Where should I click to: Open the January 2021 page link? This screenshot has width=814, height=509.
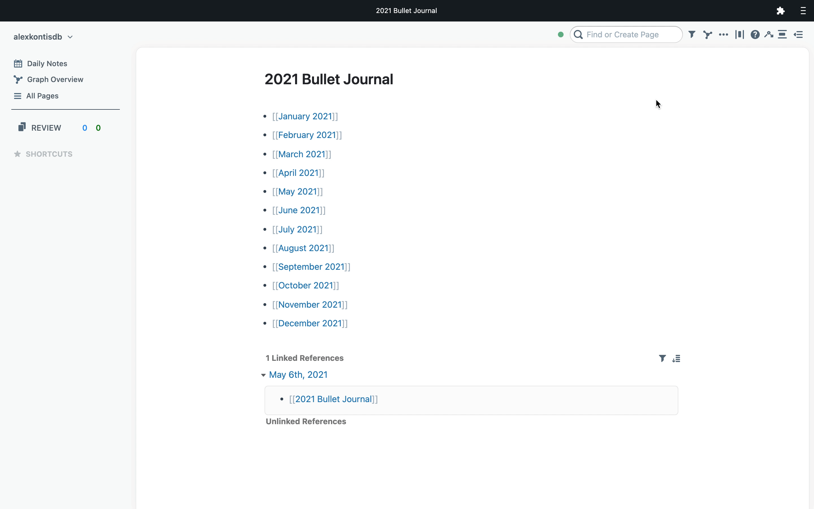pos(305,116)
